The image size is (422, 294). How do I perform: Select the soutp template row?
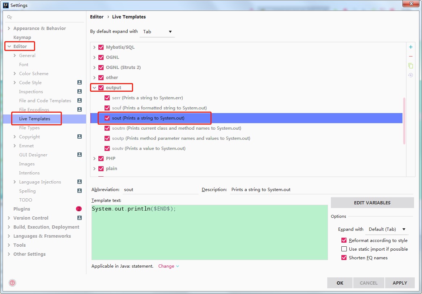pyautogui.click(x=246, y=138)
